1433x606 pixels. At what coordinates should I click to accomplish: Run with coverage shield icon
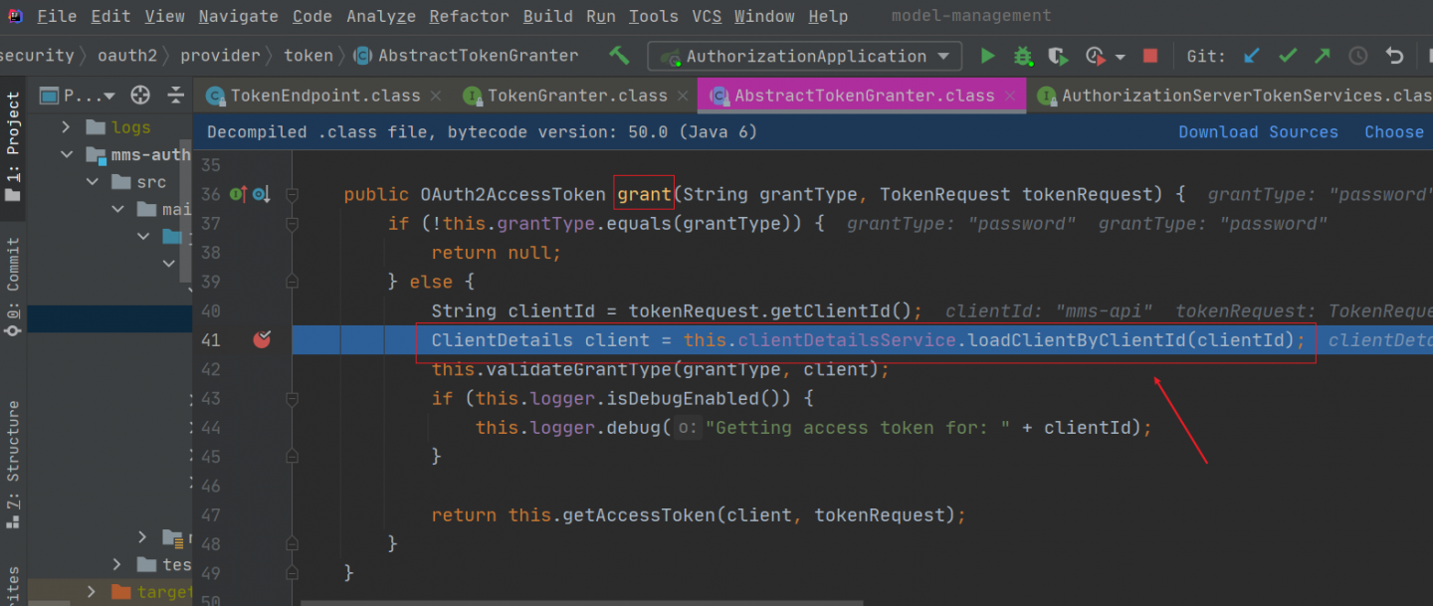click(1057, 57)
